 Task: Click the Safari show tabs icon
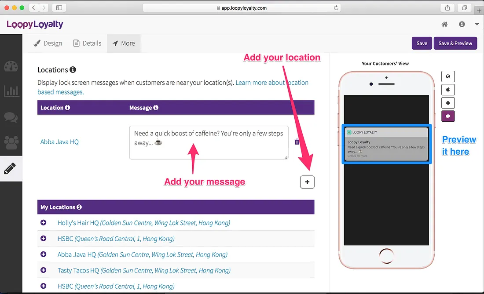(x=464, y=8)
